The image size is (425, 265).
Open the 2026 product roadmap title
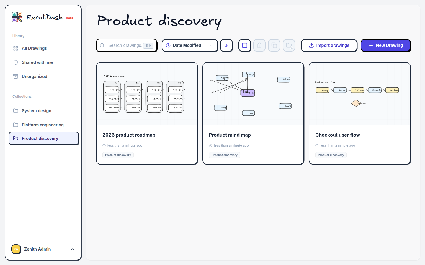pyautogui.click(x=129, y=135)
